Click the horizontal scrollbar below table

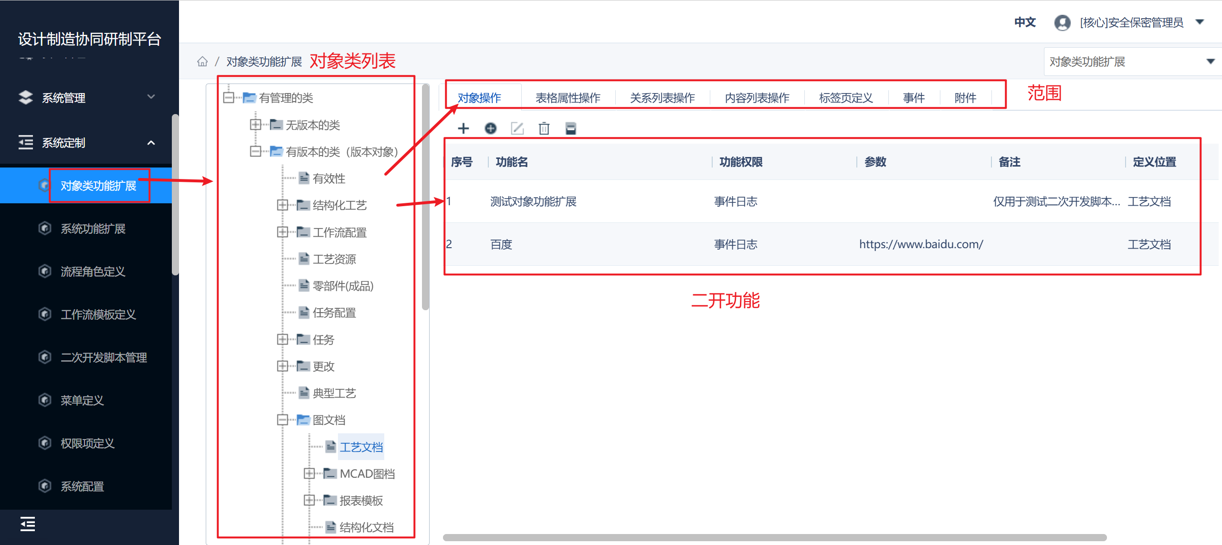pyautogui.click(x=774, y=537)
